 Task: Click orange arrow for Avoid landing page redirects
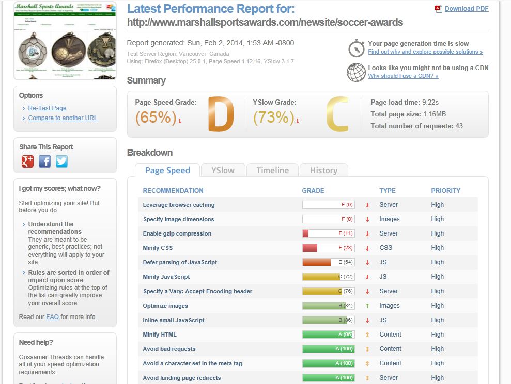click(367, 378)
